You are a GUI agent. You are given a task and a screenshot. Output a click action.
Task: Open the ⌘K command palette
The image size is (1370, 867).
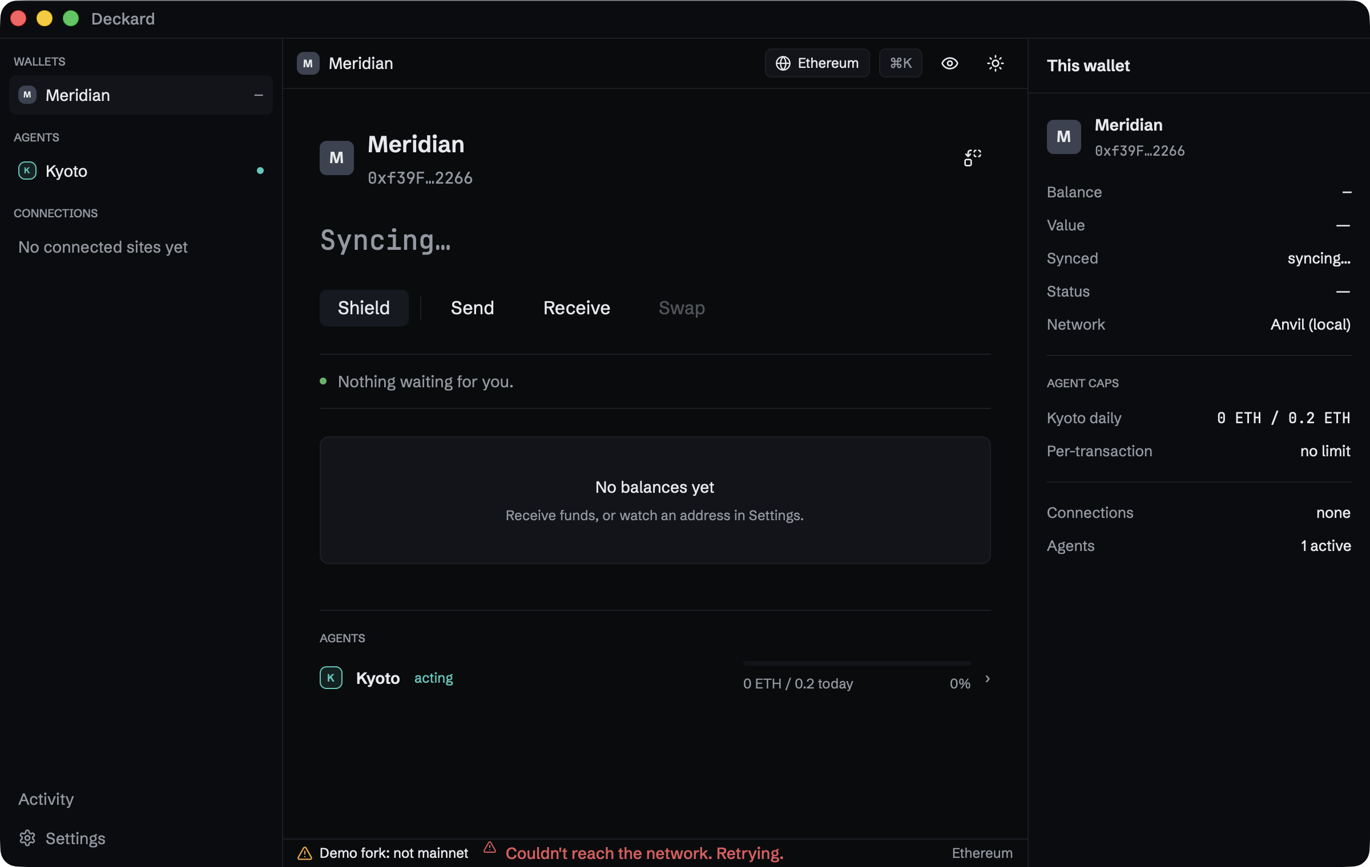tap(901, 63)
